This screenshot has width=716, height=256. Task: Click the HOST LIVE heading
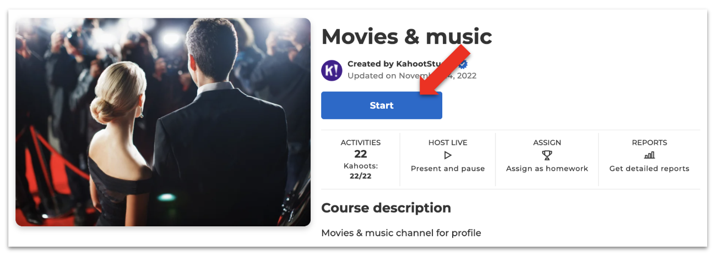(x=448, y=143)
